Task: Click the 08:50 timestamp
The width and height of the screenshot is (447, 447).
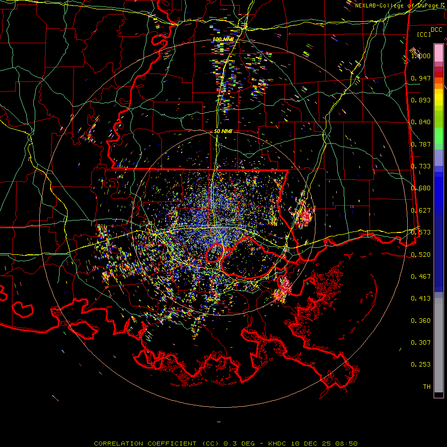Action: coord(346,444)
